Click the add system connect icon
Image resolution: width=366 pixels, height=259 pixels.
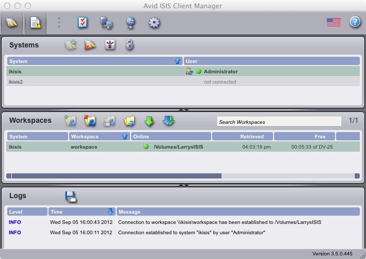tap(71, 45)
